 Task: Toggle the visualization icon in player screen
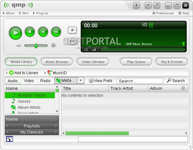(x=151, y=25)
